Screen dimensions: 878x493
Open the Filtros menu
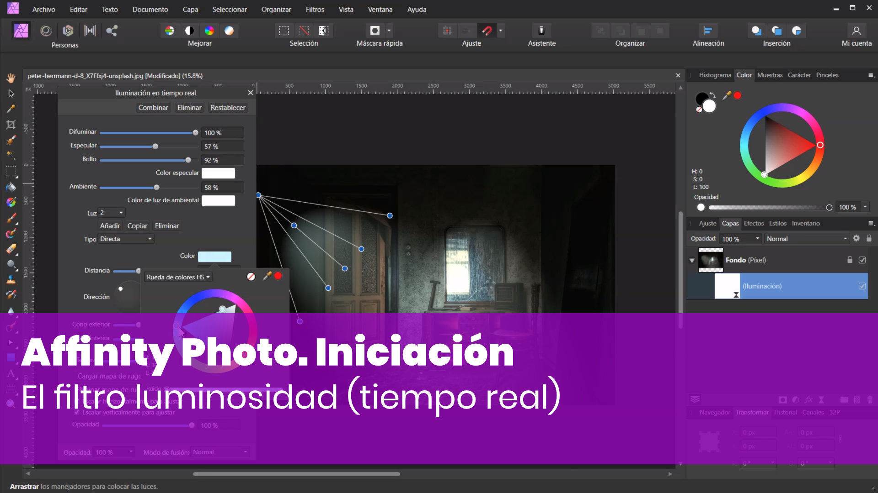pyautogui.click(x=315, y=9)
